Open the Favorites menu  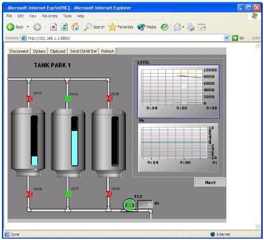[x=50, y=16]
